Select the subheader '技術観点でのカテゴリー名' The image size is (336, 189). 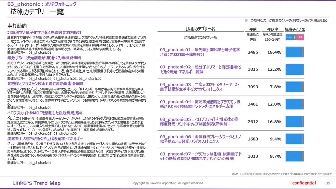[201, 37]
